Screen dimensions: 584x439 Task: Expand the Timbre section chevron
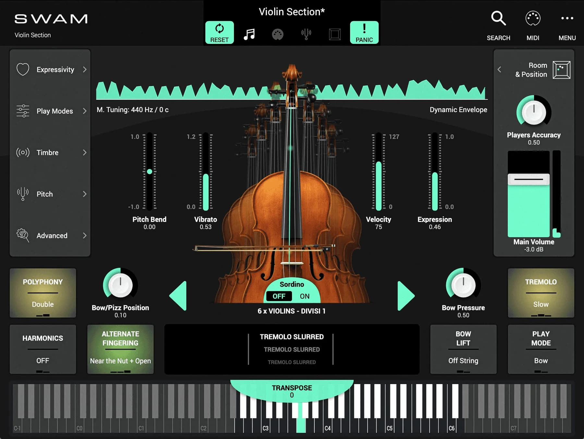[x=85, y=152]
